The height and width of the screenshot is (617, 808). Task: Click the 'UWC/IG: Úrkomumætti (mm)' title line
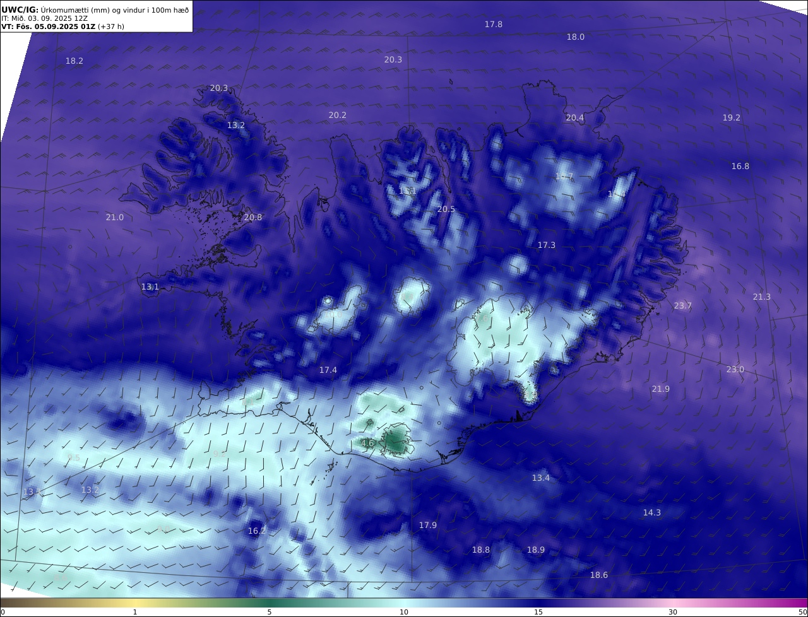[95, 9]
